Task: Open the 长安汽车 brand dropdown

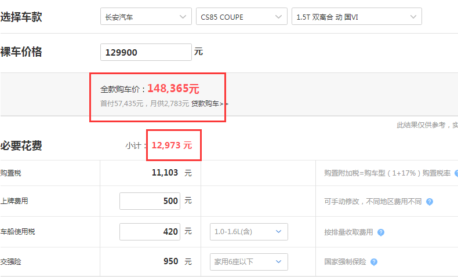Action: click(x=146, y=17)
